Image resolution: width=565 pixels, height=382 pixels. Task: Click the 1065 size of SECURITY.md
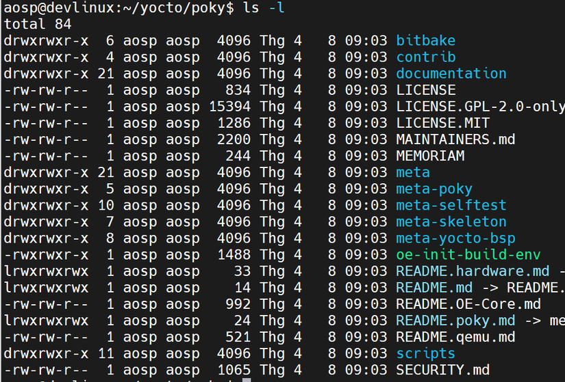pyautogui.click(x=234, y=370)
